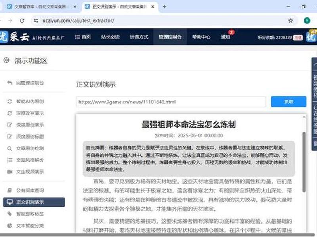Click list icon beside 文案风格解析
This screenshot has width=317, height=237.
pos(10,160)
